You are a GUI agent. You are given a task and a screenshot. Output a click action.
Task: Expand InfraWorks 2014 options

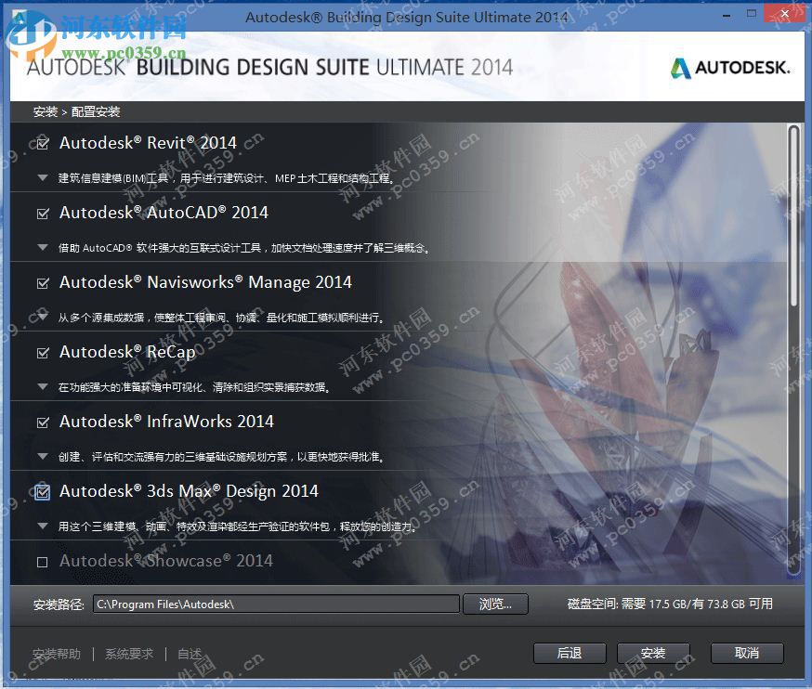pyautogui.click(x=42, y=456)
